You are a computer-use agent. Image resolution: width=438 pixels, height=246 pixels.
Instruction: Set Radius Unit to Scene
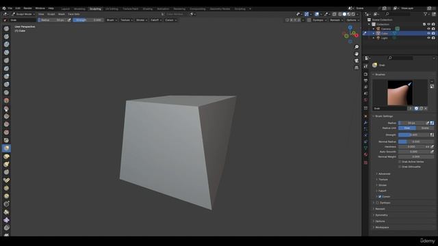425,128
